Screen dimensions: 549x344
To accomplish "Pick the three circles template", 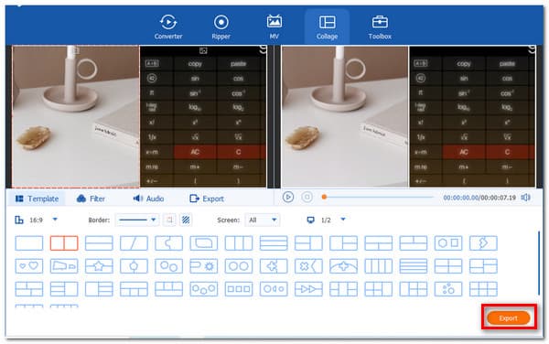I will [x=204, y=289].
